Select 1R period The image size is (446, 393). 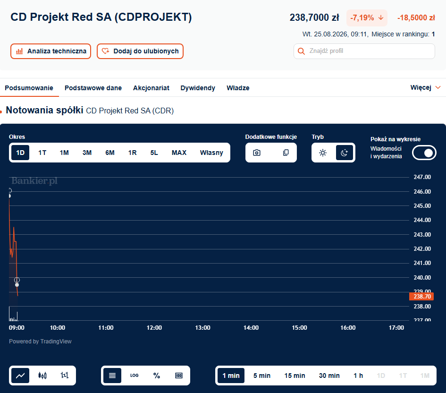[132, 153]
